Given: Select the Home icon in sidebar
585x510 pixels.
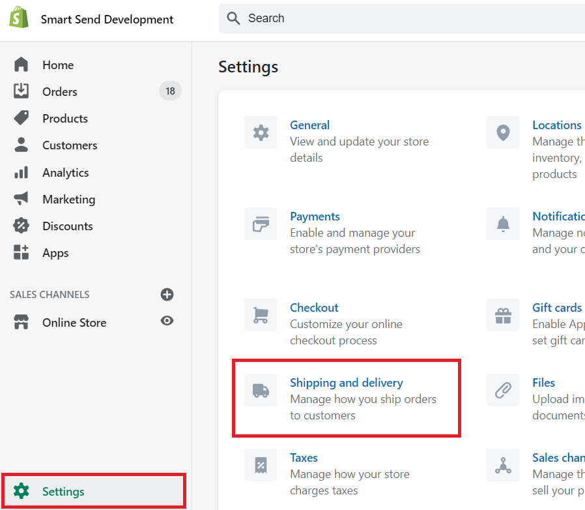Looking at the screenshot, I should pyautogui.click(x=20, y=65).
